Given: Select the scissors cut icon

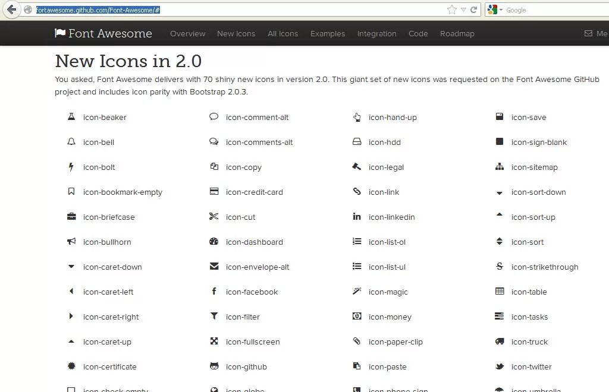Looking at the screenshot, I should 214,216.
